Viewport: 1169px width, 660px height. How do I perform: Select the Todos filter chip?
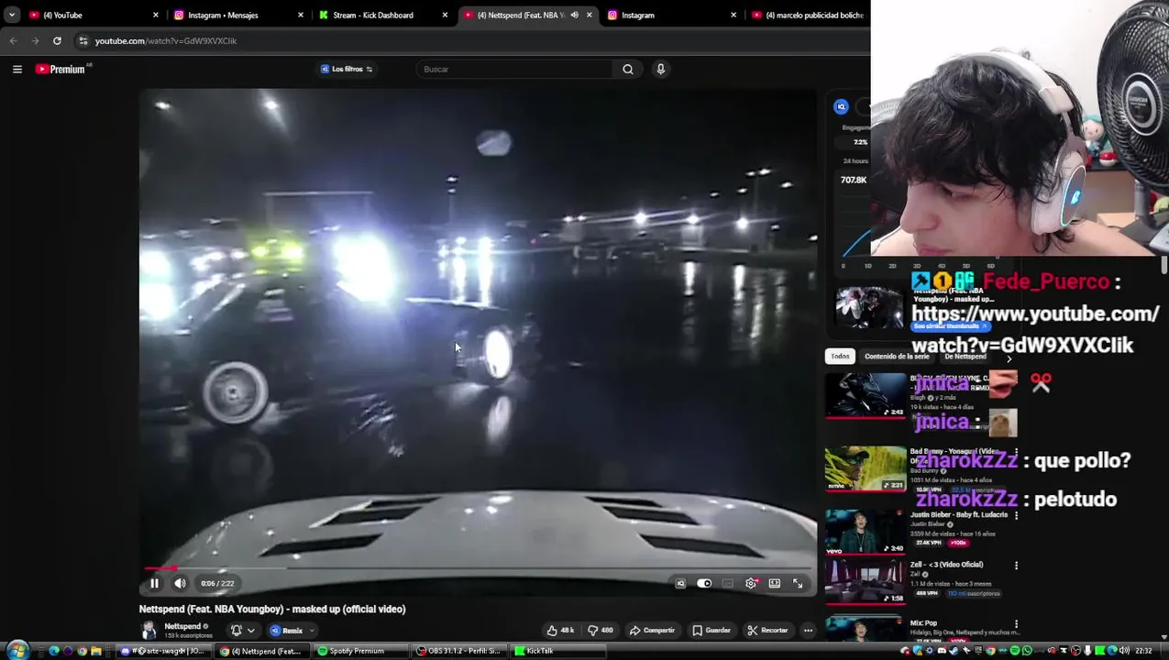840,357
